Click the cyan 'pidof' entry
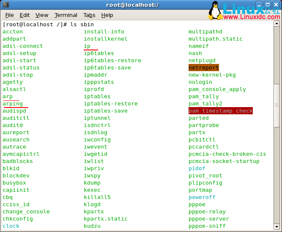This screenshot has height=232, width=282. pyautogui.click(x=197, y=168)
